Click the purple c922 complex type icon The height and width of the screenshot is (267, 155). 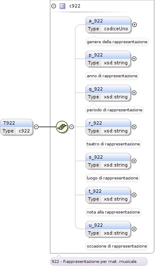pyautogui.click(x=63, y=6)
